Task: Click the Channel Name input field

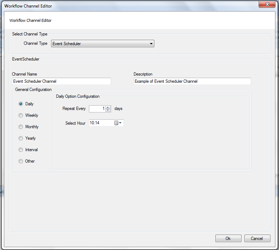Action: (x=61, y=81)
